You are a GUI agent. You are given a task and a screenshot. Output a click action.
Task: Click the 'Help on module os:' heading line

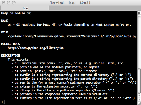coord(16,13)
